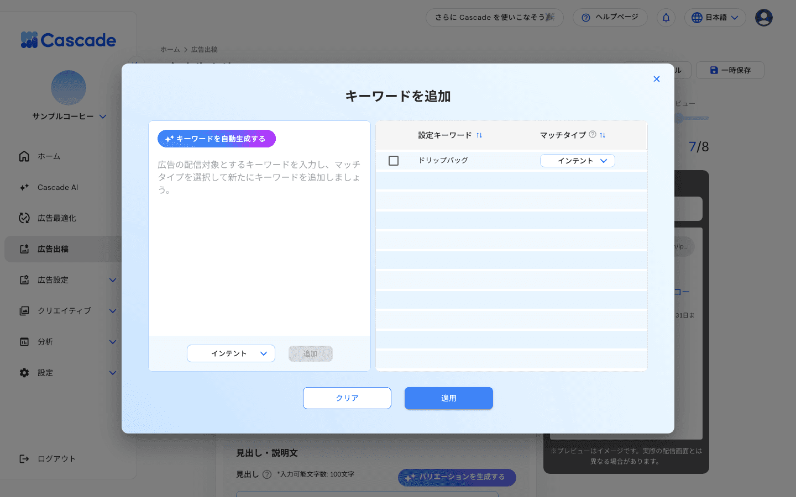Click さらに Cascade を使いこなそう button
This screenshot has height=497, width=796.
(x=495, y=17)
